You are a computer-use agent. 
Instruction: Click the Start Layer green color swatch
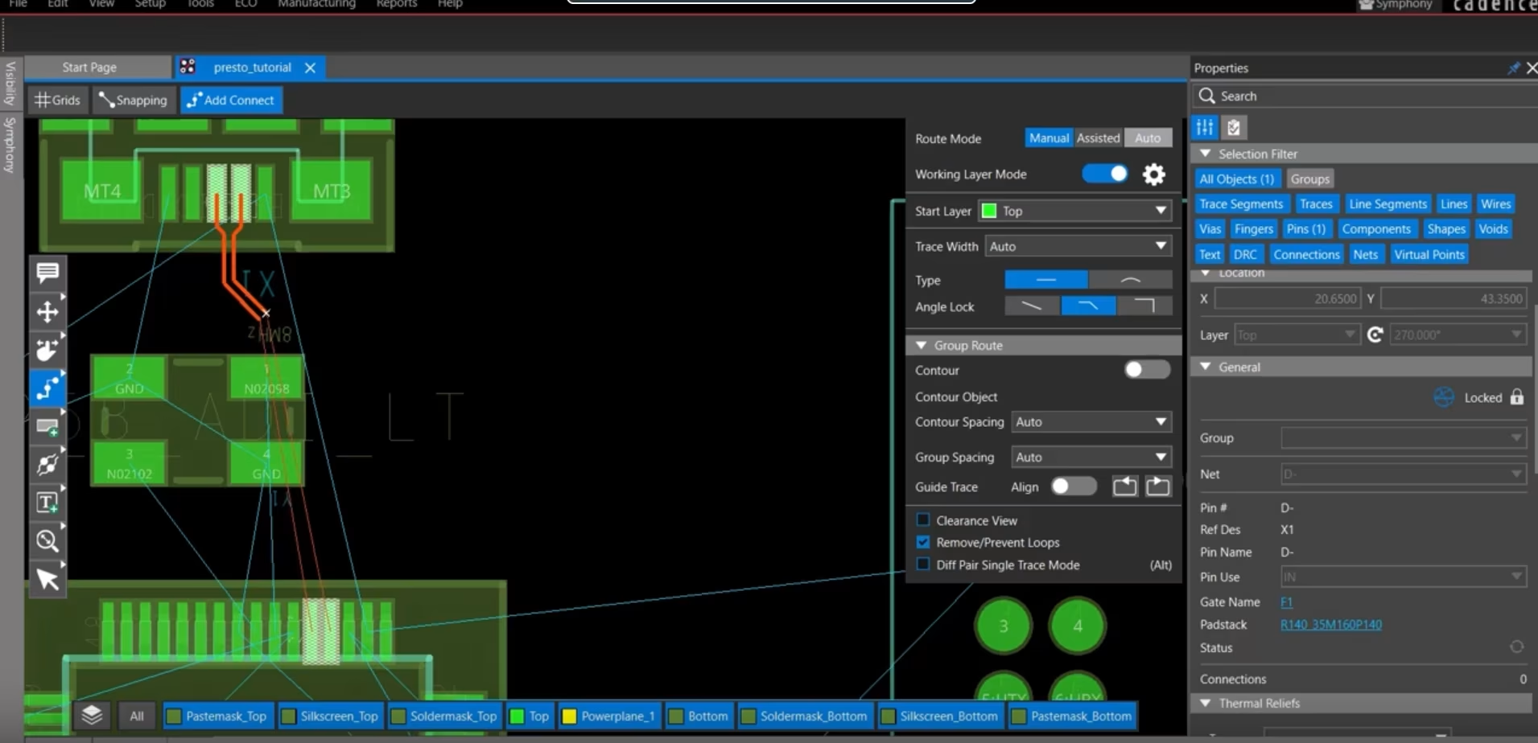click(x=989, y=211)
